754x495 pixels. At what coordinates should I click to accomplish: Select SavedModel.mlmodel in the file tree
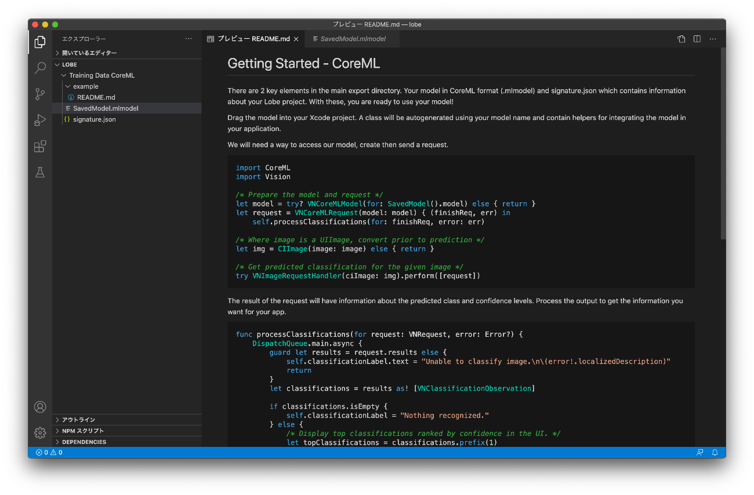click(127, 108)
